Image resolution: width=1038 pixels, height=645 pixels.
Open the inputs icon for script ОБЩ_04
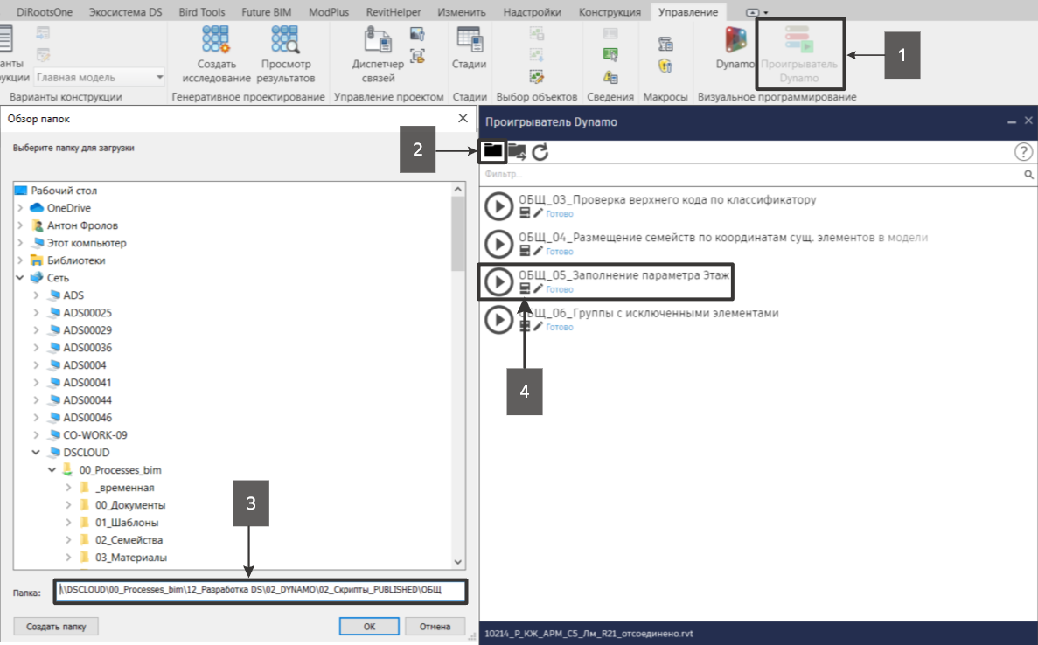tap(525, 251)
